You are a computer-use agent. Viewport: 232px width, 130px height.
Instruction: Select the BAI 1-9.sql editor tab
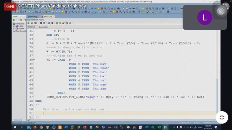click(x=47, y=17)
